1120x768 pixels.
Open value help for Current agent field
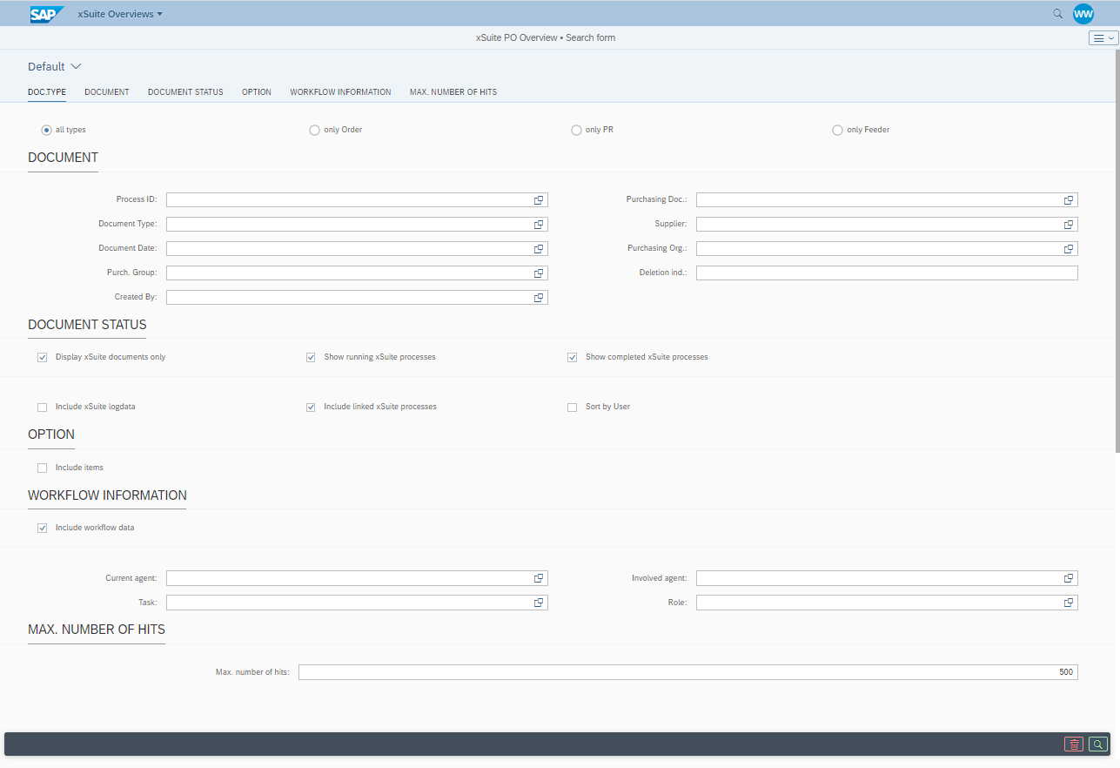point(539,578)
